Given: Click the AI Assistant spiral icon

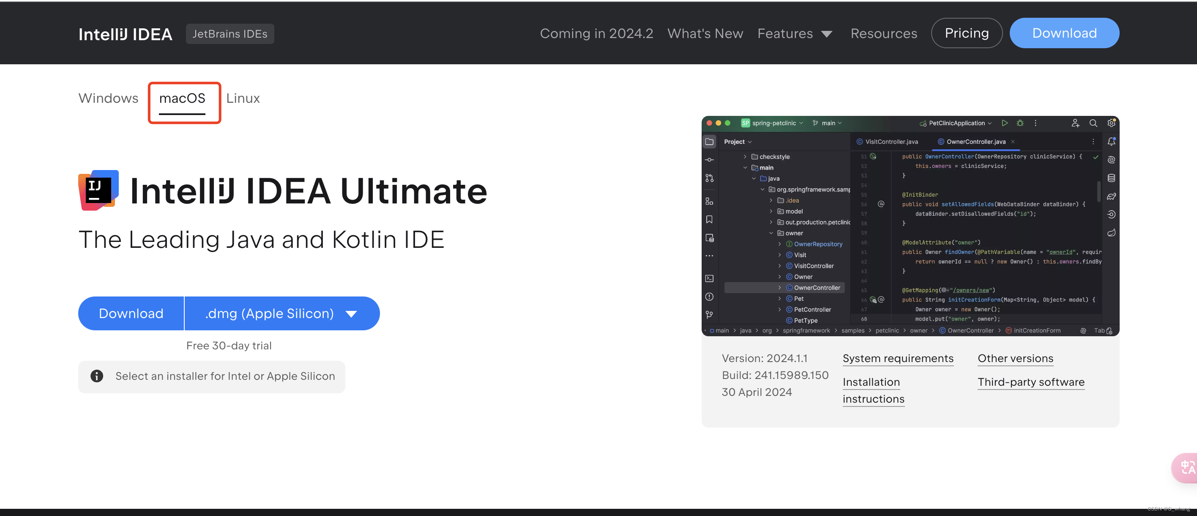Looking at the screenshot, I should click(1111, 160).
